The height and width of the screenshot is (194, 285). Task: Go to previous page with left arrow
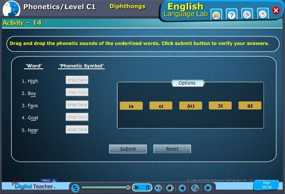click(182, 188)
